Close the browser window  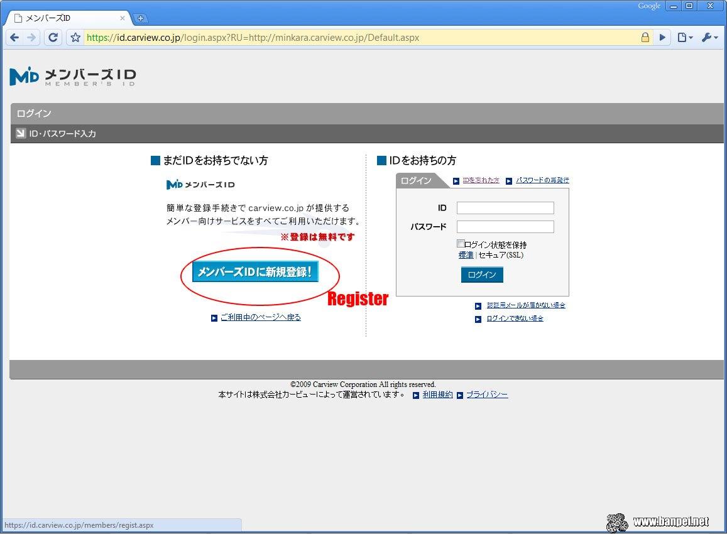[x=710, y=6]
